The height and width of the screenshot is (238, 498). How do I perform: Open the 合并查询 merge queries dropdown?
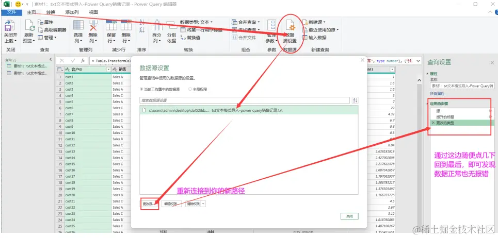pyautogui.click(x=246, y=22)
